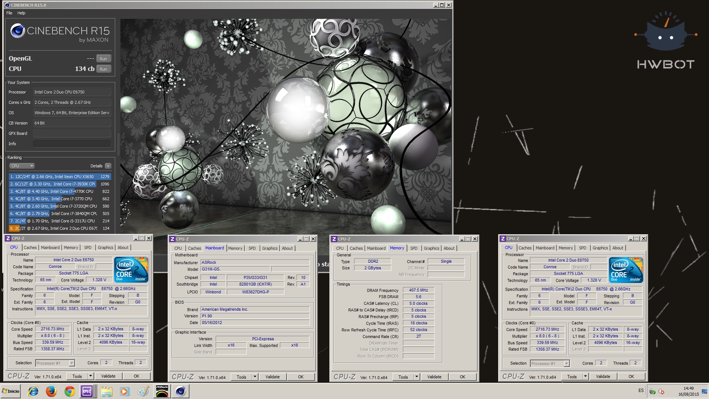The image size is (709, 399).
Task: Open Google Chrome from the taskbar
Action: point(69,391)
